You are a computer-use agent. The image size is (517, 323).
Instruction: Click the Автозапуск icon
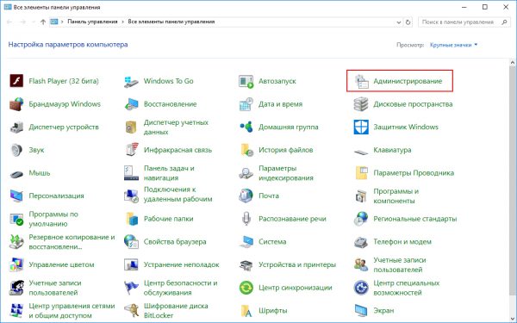click(246, 81)
